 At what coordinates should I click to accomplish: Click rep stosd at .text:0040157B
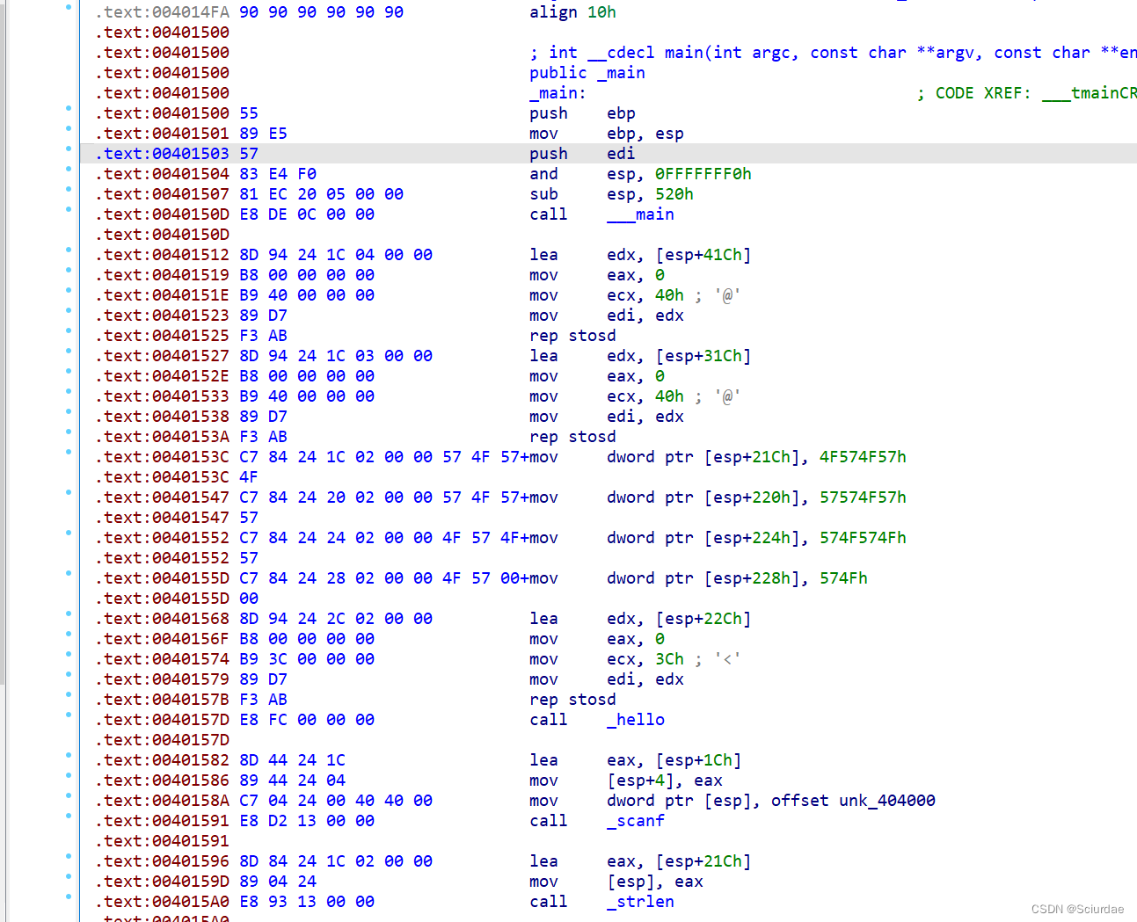click(572, 700)
